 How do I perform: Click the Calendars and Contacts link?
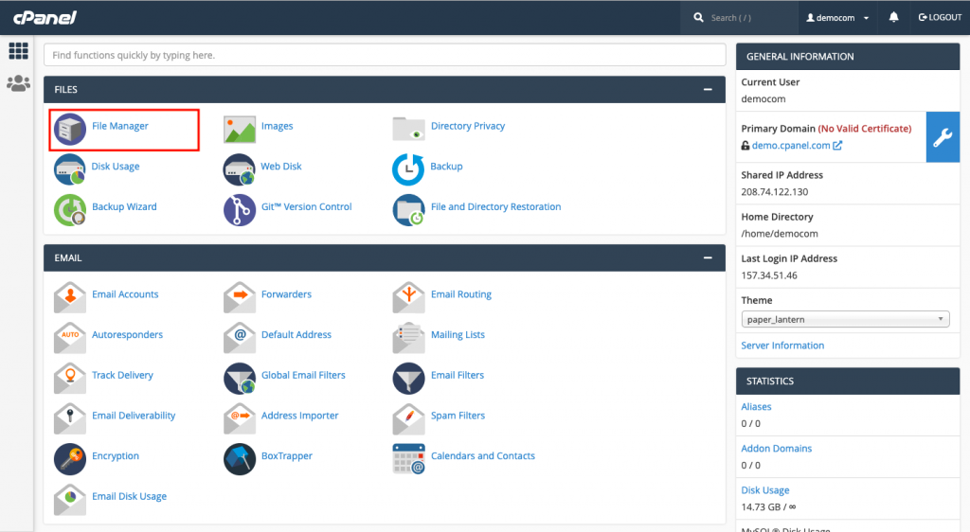coord(482,456)
